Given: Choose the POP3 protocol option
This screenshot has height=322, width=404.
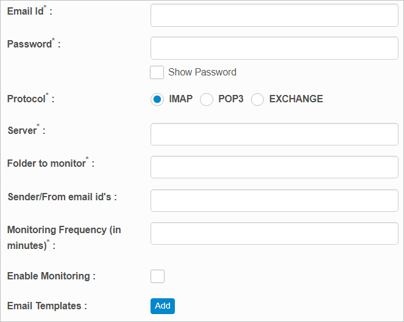Looking at the screenshot, I should click(x=207, y=99).
